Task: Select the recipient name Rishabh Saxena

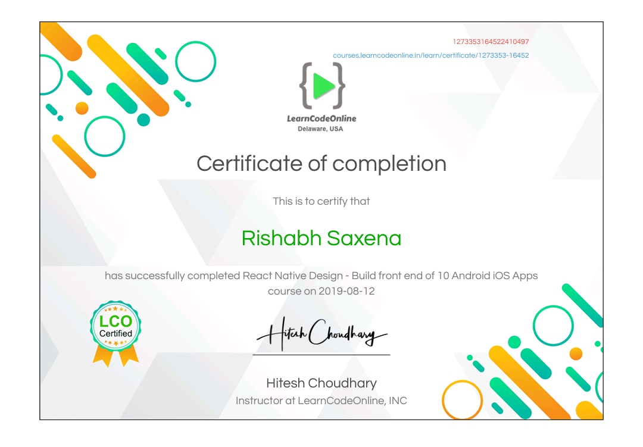Action: [321, 238]
